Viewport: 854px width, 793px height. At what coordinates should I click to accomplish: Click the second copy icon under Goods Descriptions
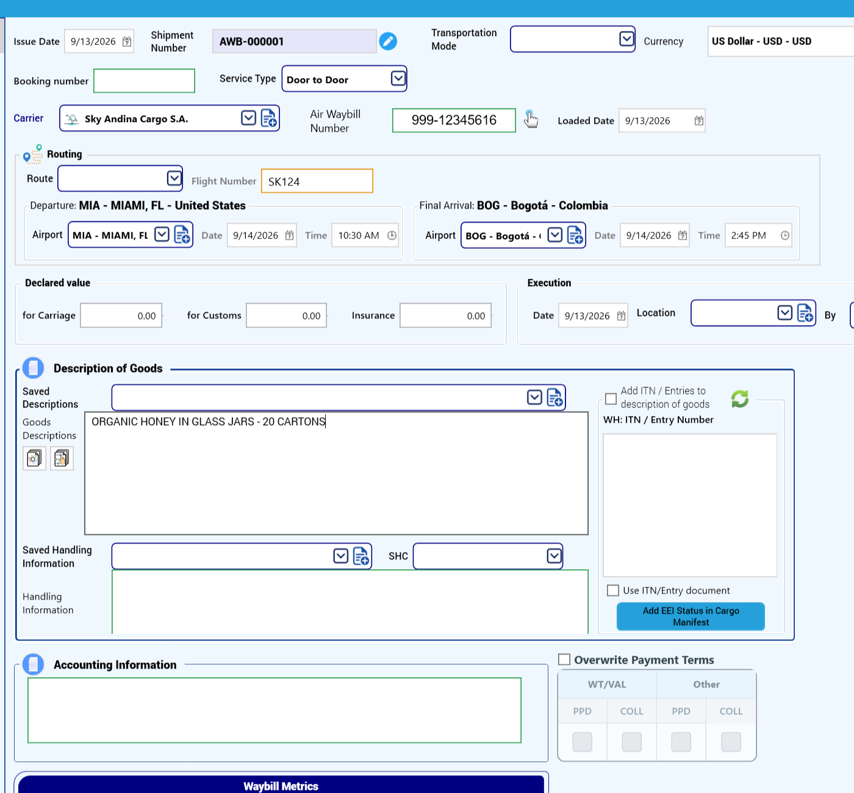pyautogui.click(x=62, y=458)
